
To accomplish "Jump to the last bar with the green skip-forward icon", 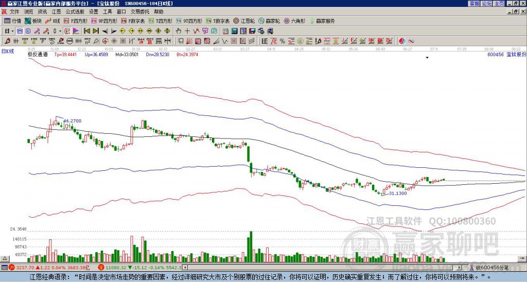I will coord(96,31).
